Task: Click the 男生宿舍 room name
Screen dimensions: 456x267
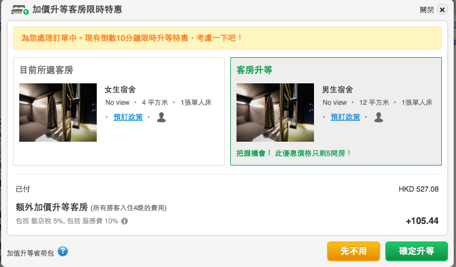Action: (x=337, y=90)
